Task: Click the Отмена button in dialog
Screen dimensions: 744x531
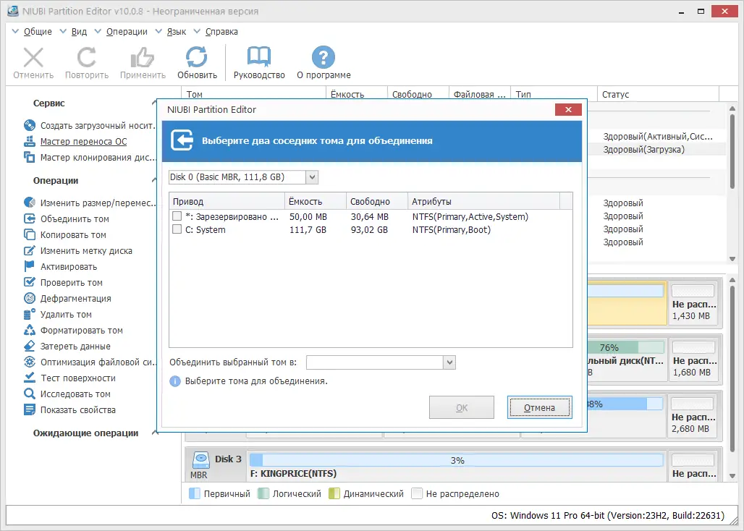Action: [539, 407]
